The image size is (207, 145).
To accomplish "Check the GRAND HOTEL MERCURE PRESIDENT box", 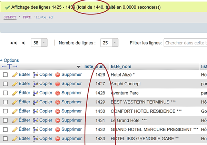I will [5, 130].
